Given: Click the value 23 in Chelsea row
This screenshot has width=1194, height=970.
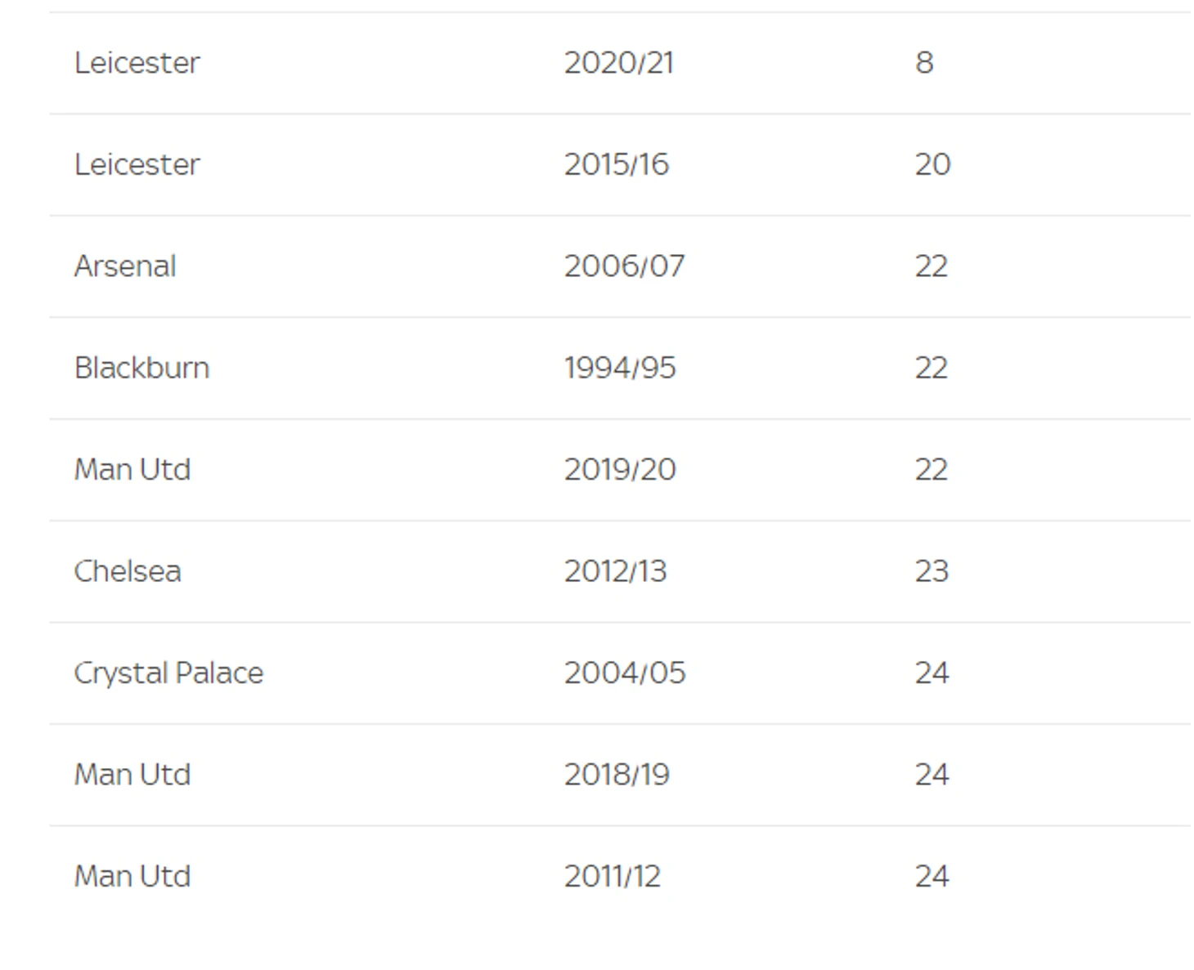Looking at the screenshot, I should 932,571.
